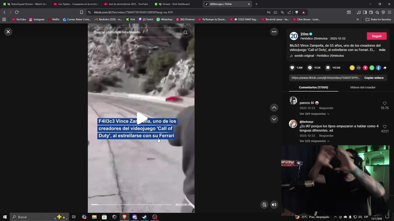This screenshot has width=394, height=221.
Task: Follow 20m with the Seguir button
Action: coord(376,36)
